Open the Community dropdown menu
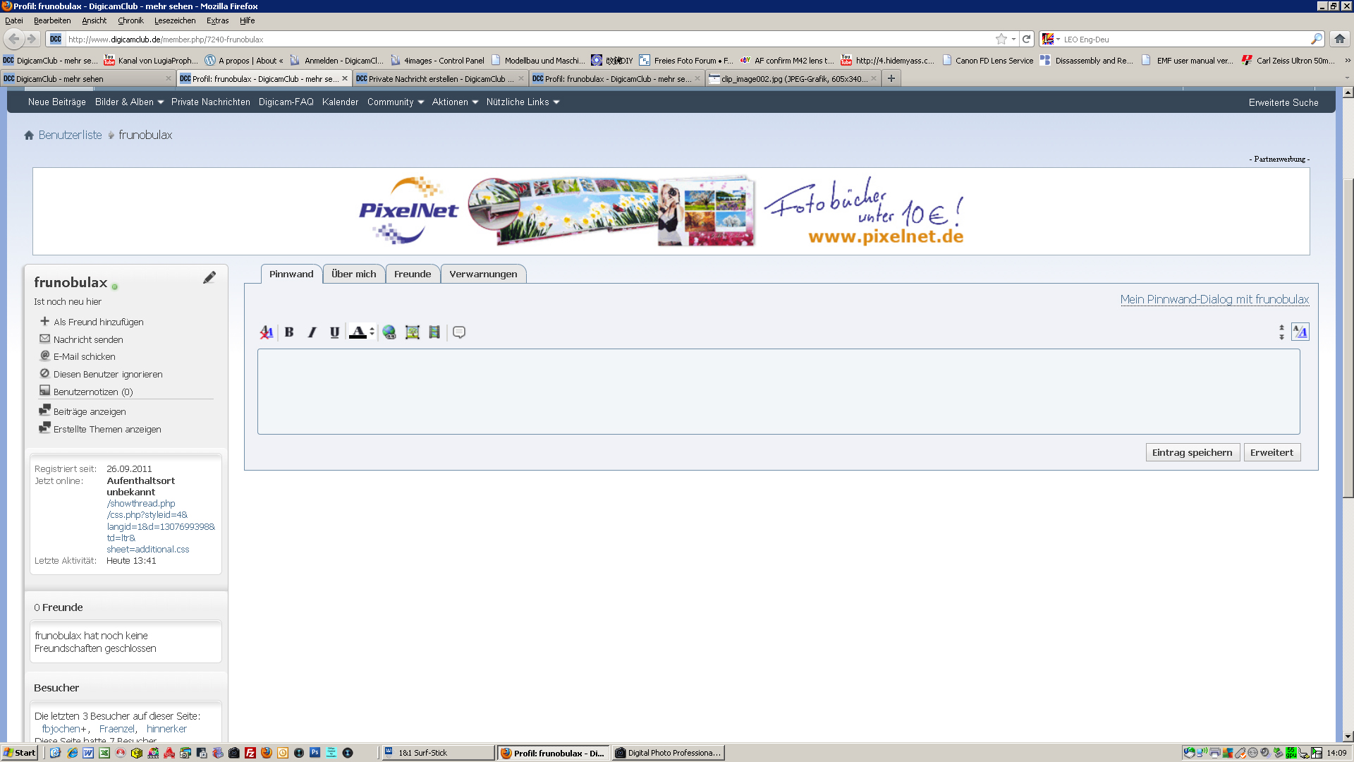The image size is (1354, 762). click(395, 102)
